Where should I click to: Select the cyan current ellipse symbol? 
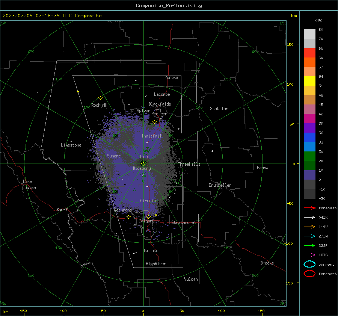(x=309, y=264)
